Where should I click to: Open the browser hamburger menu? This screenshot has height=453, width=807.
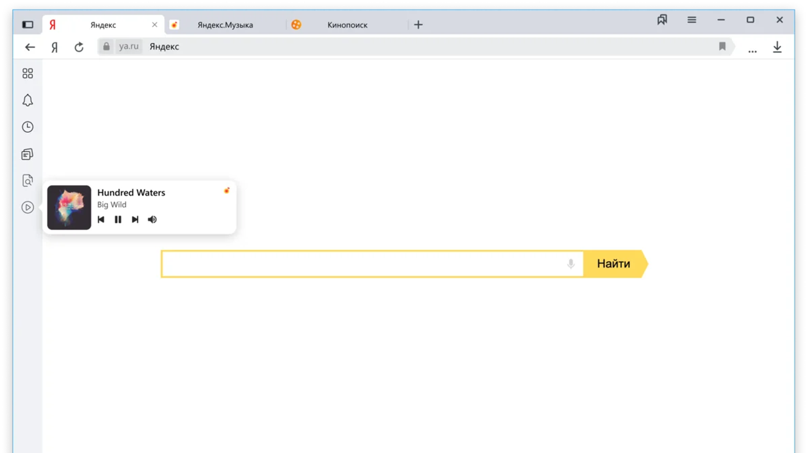pos(691,20)
